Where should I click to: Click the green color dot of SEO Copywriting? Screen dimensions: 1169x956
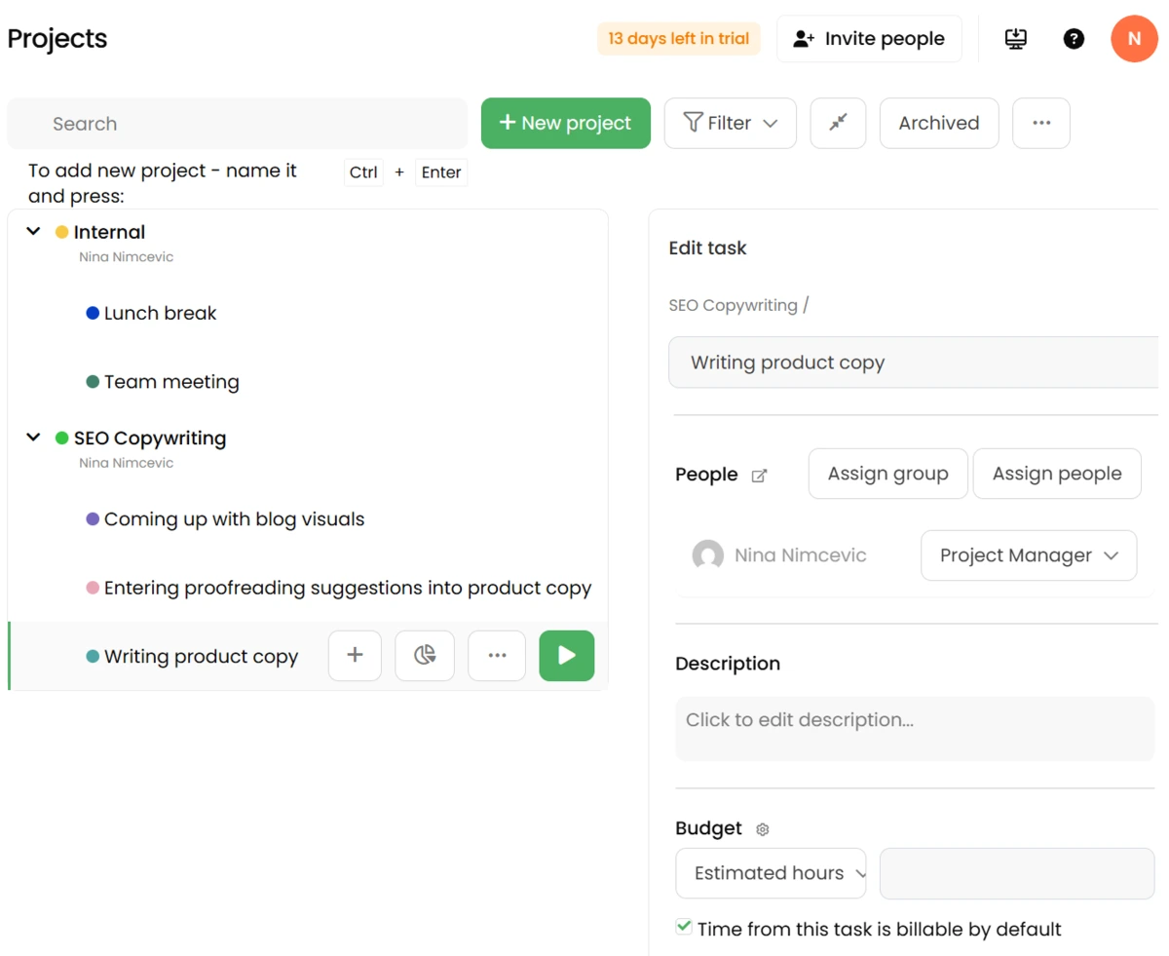pyautogui.click(x=61, y=439)
